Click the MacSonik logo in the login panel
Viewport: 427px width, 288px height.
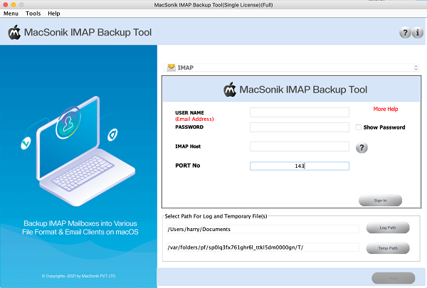pos(230,90)
